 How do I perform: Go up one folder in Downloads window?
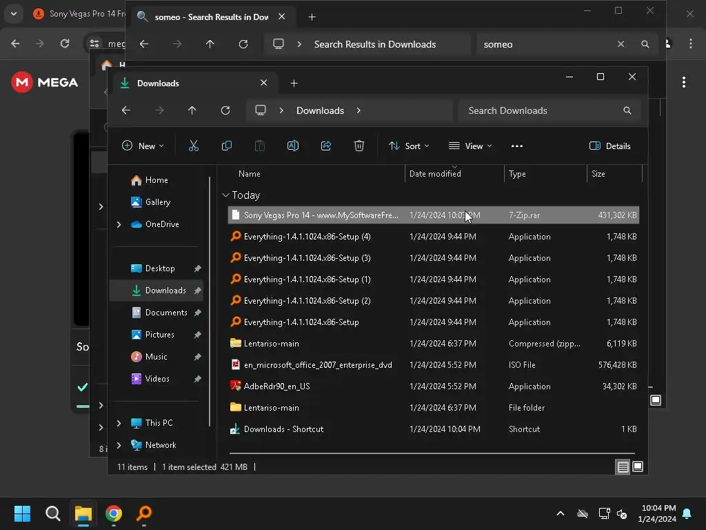(192, 110)
